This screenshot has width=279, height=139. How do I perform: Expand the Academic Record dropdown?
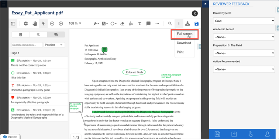tap(244, 37)
